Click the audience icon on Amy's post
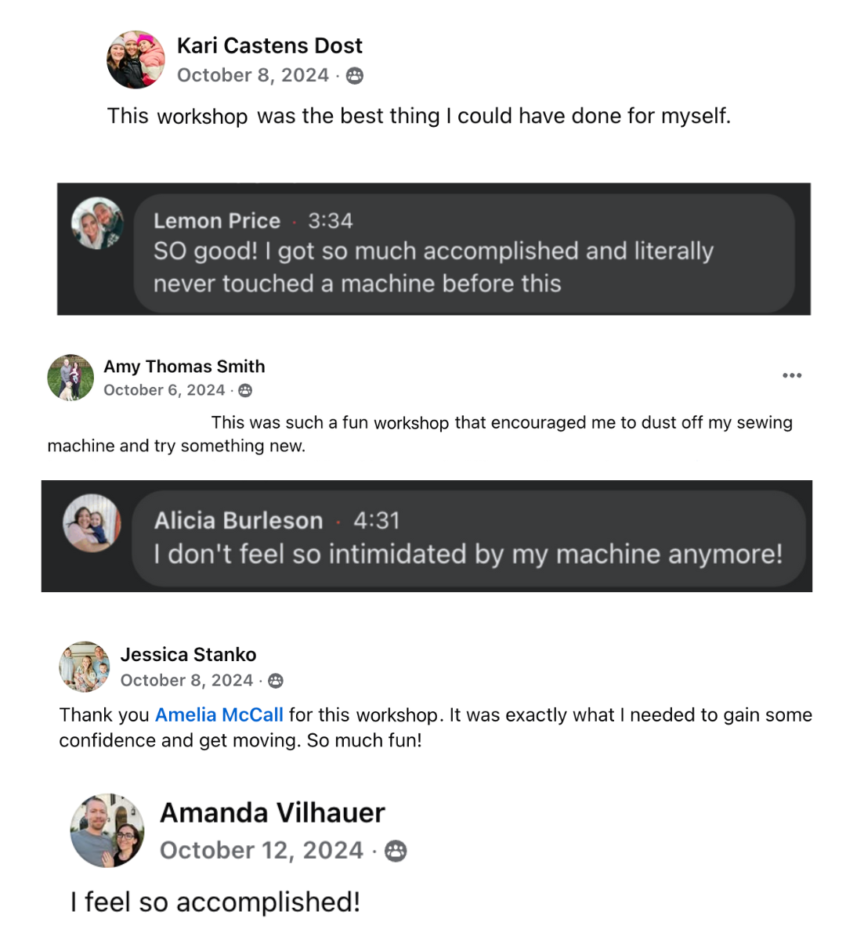This screenshot has width=846, height=940. coord(245,390)
